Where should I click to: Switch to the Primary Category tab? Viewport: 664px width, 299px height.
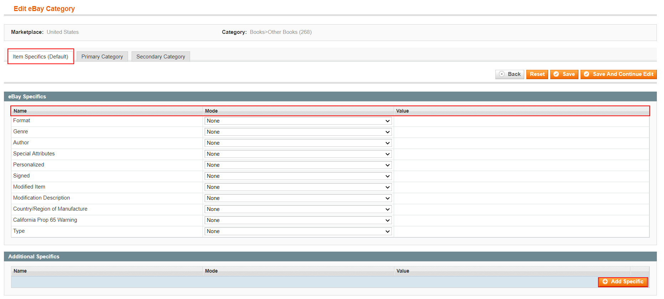(102, 57)
